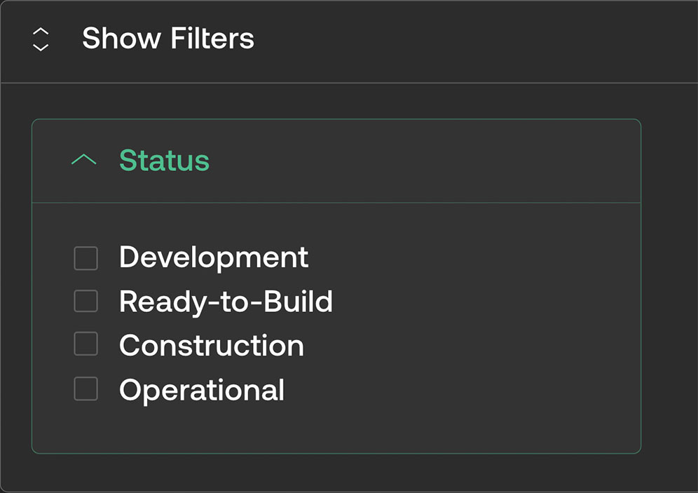Screen dimensions: 698x493
Task: Click the up-down chevron icon beside Show Filters
Action: [x=41, y=39]
